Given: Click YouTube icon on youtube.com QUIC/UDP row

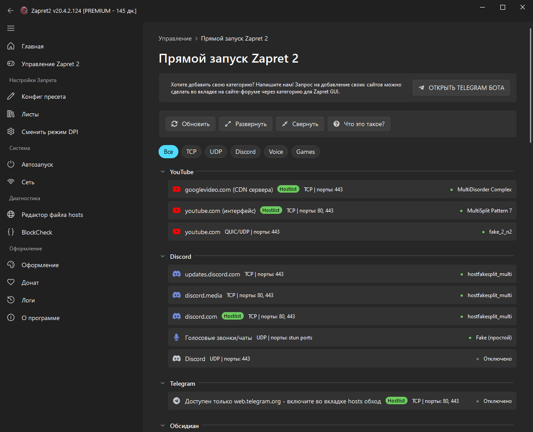Looking at the screenshot, I should click(177, 232).
